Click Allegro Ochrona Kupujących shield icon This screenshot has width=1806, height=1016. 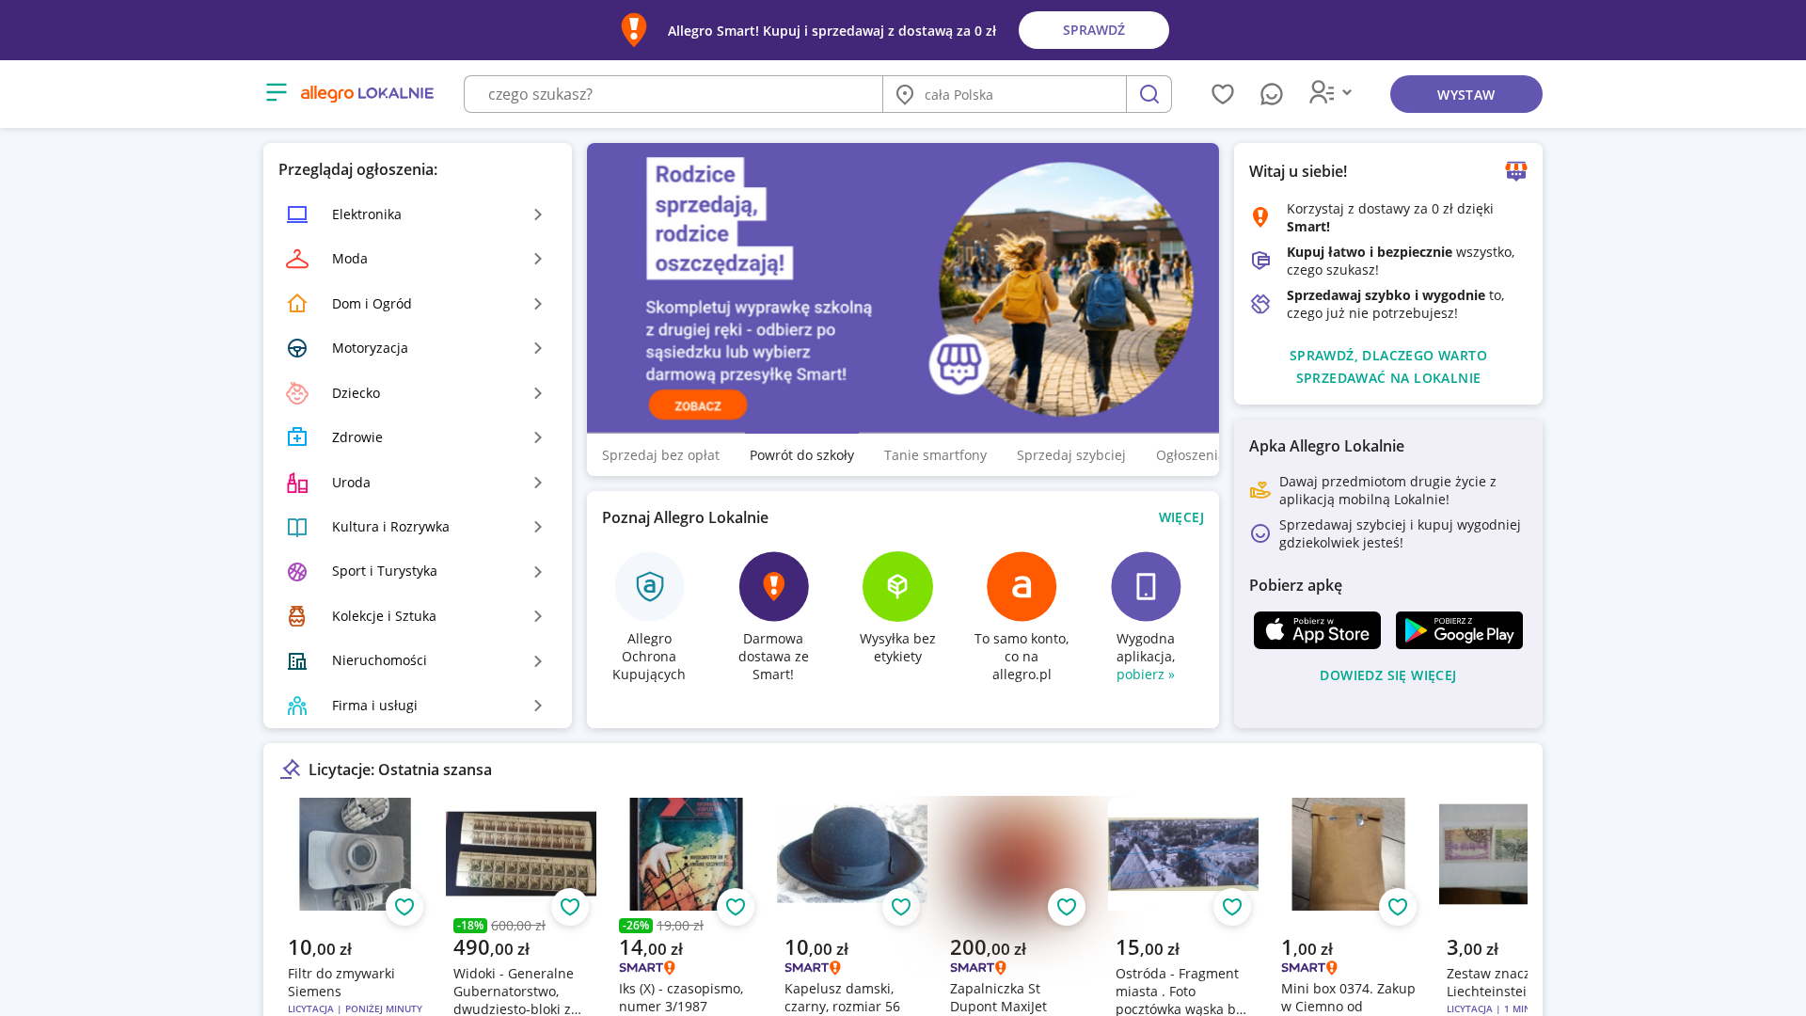pos(650,586)
